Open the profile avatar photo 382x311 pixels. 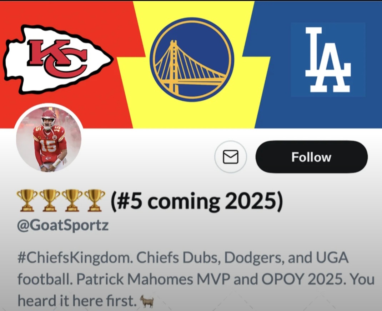pos(49,139)
